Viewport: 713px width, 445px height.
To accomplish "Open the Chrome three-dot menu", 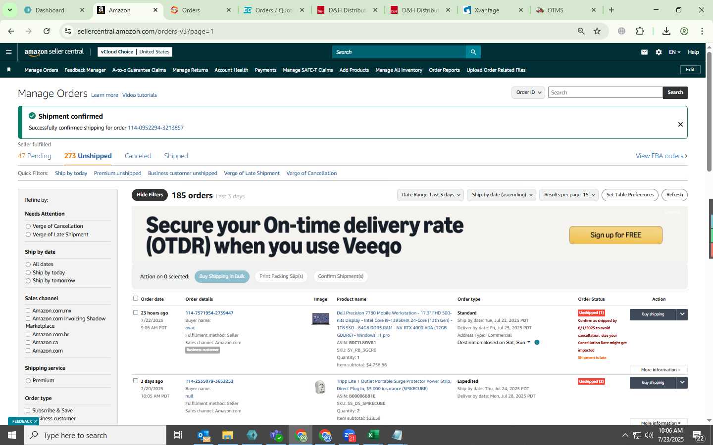I will click(x=702, y=31).
